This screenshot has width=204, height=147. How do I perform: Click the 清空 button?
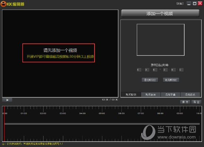coord(196,102)
